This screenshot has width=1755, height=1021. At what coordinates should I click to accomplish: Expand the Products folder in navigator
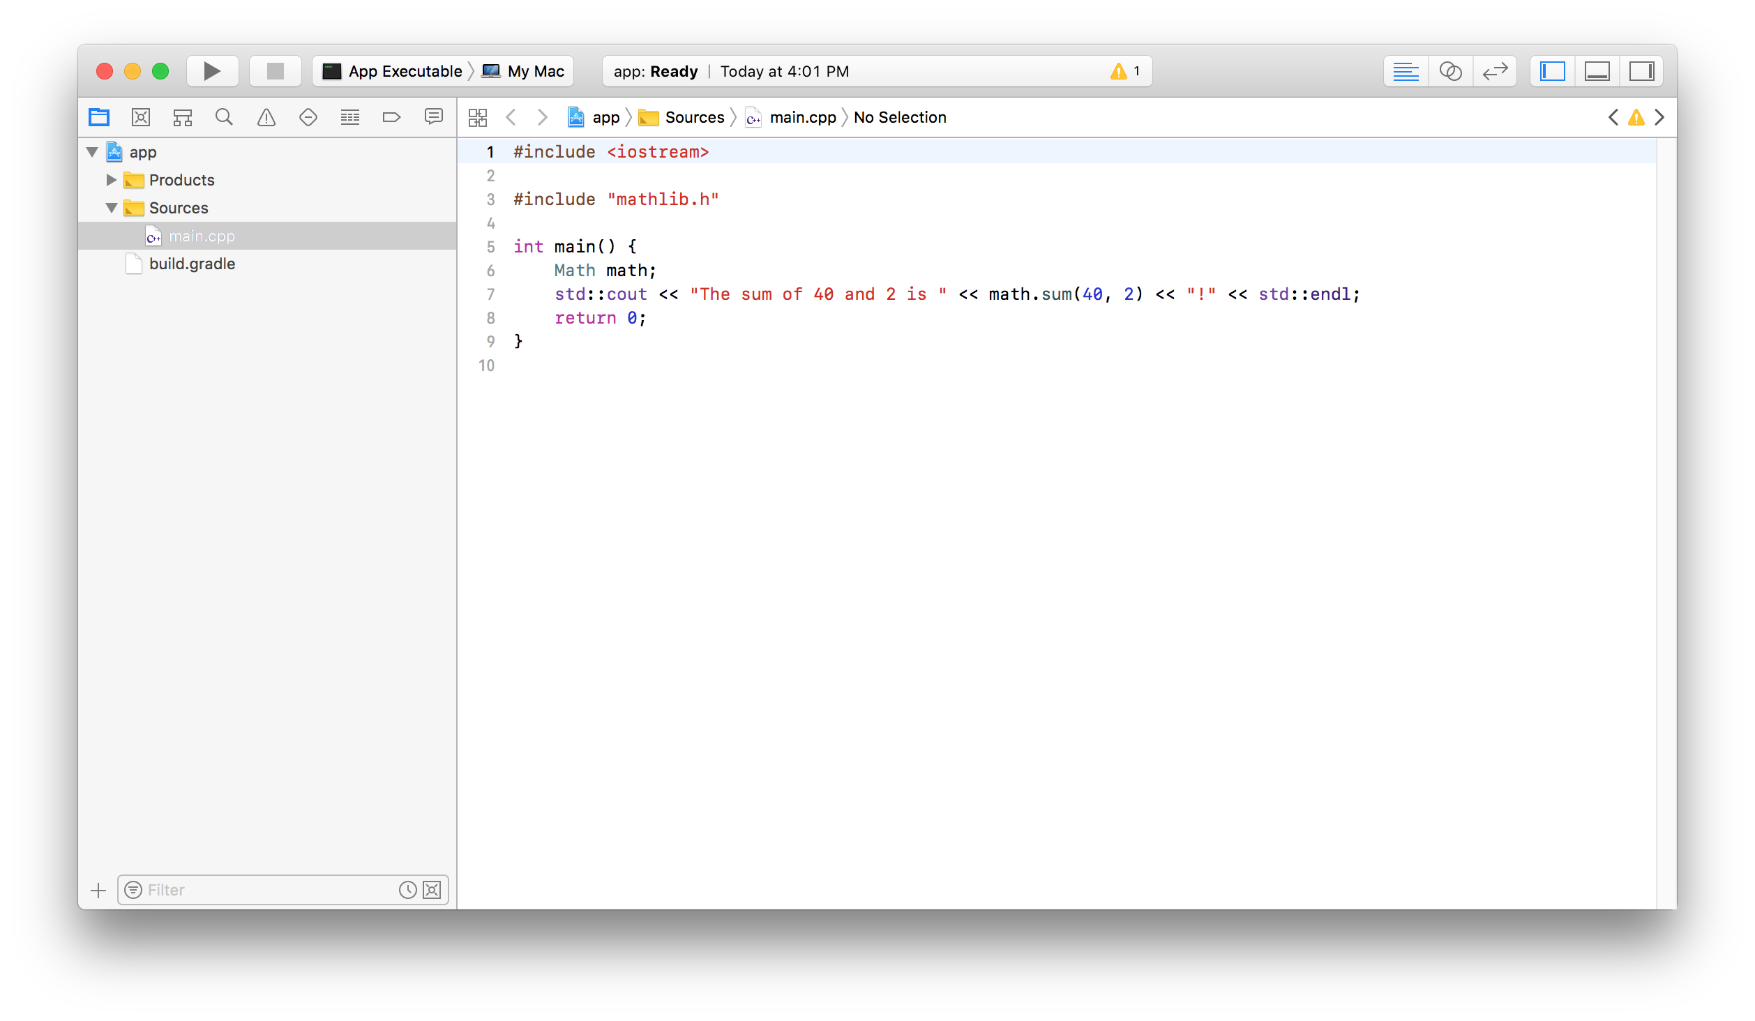click(110, 179)
